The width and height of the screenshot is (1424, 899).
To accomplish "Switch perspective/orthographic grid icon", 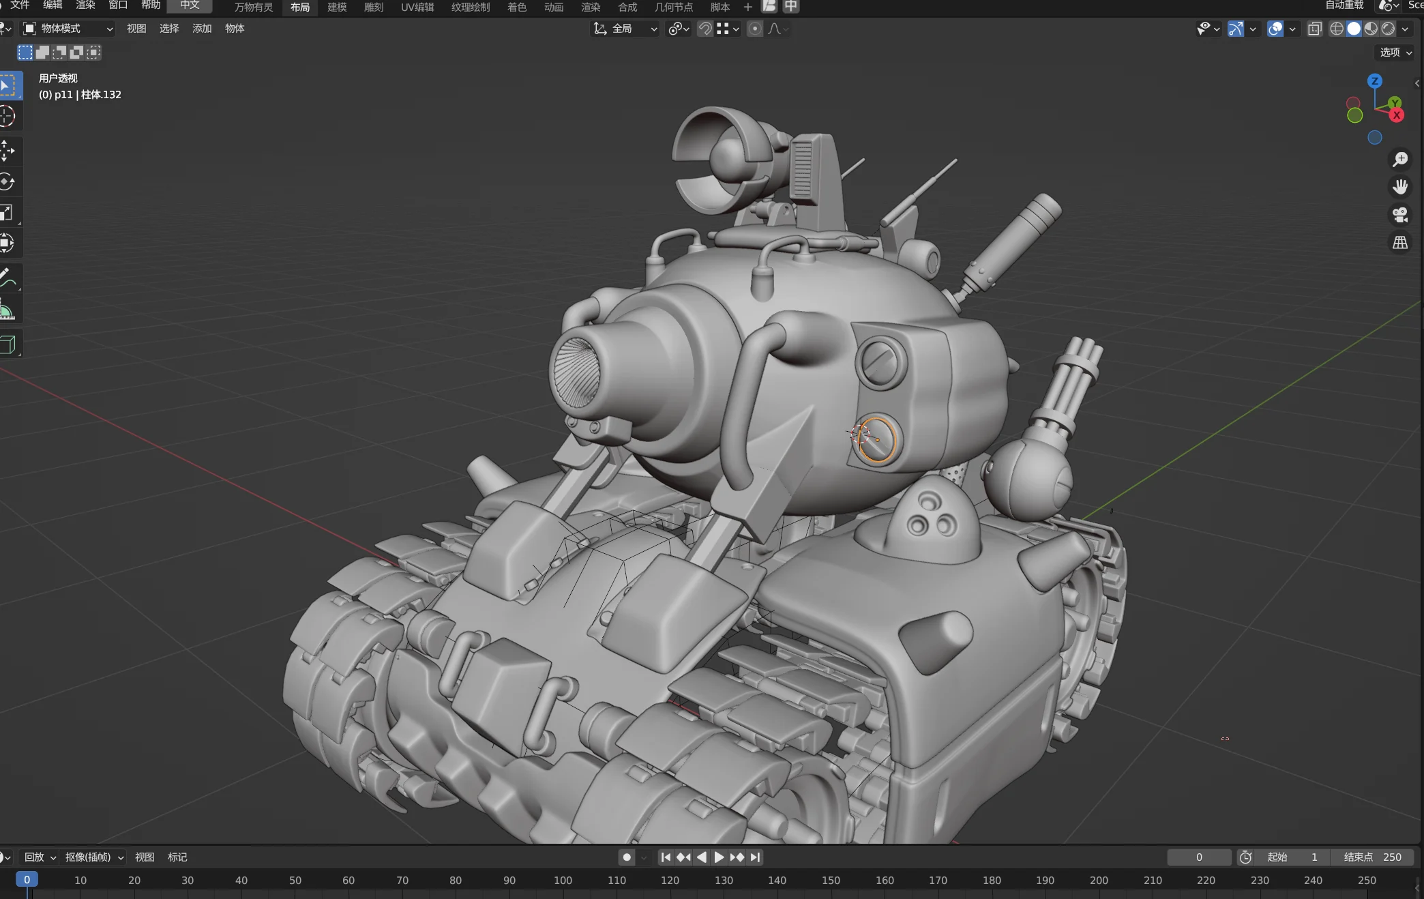I will click(1400, 243).
